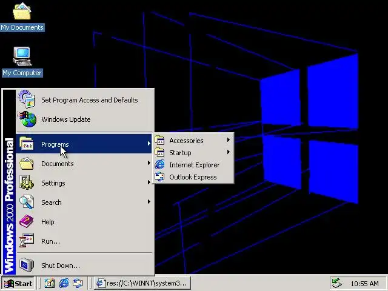Expand the Settings submenu arrow

149,182
